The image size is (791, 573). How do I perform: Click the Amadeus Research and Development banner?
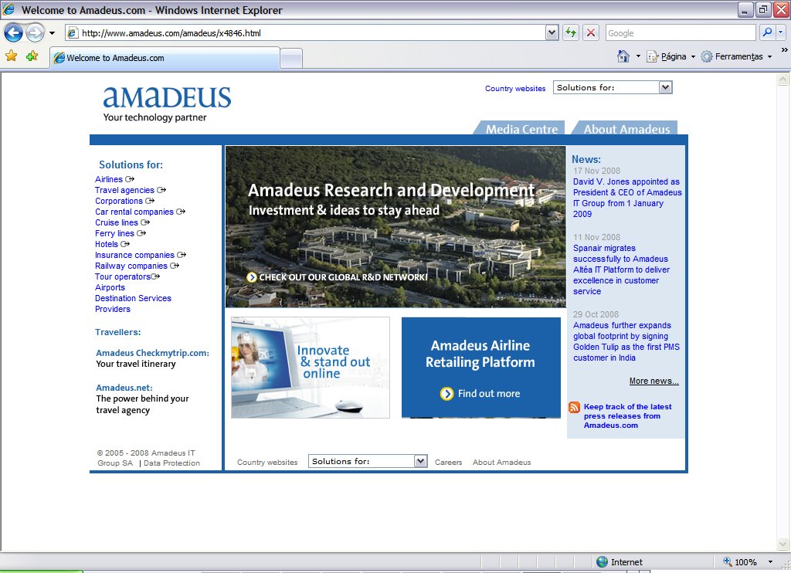pyautogui.click(x=395, y=226)
